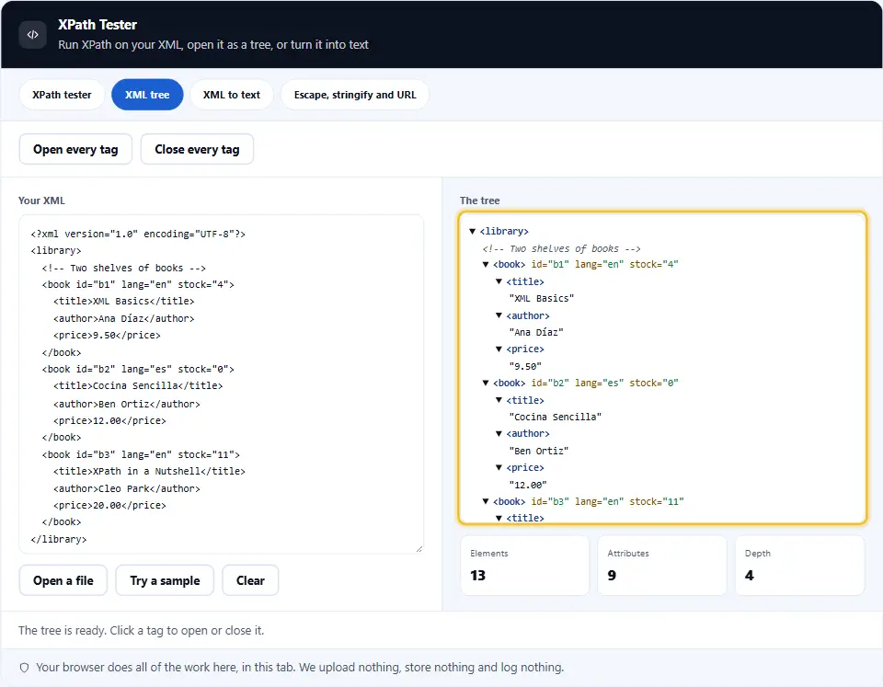The width and height of the screenshot is (883, 687).
Task: Collapse the book b2 node triangle
Action: [486, 383]
